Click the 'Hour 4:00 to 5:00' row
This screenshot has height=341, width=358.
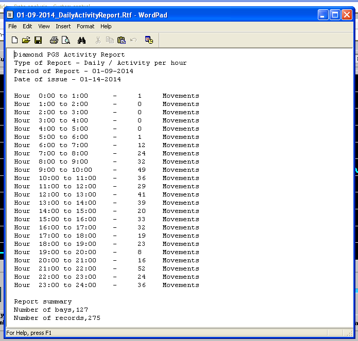[x=107, y=129]
